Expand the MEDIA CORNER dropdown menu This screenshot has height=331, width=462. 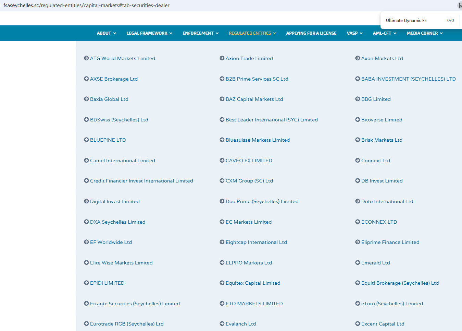[425, 33]
